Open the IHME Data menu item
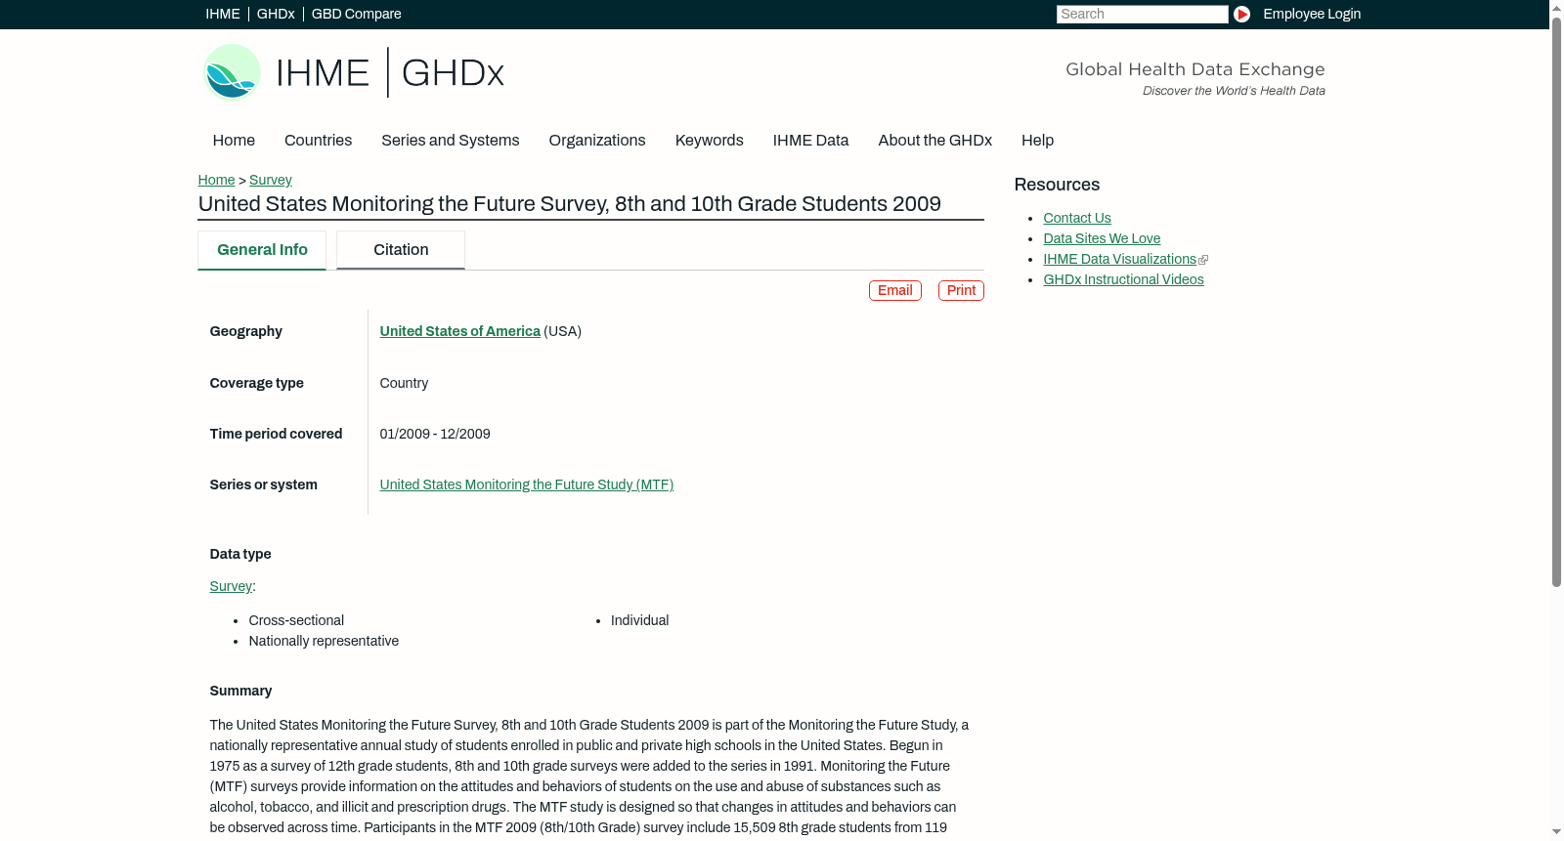This screenshot has width=1564, height=841. [x=810, y=141]
